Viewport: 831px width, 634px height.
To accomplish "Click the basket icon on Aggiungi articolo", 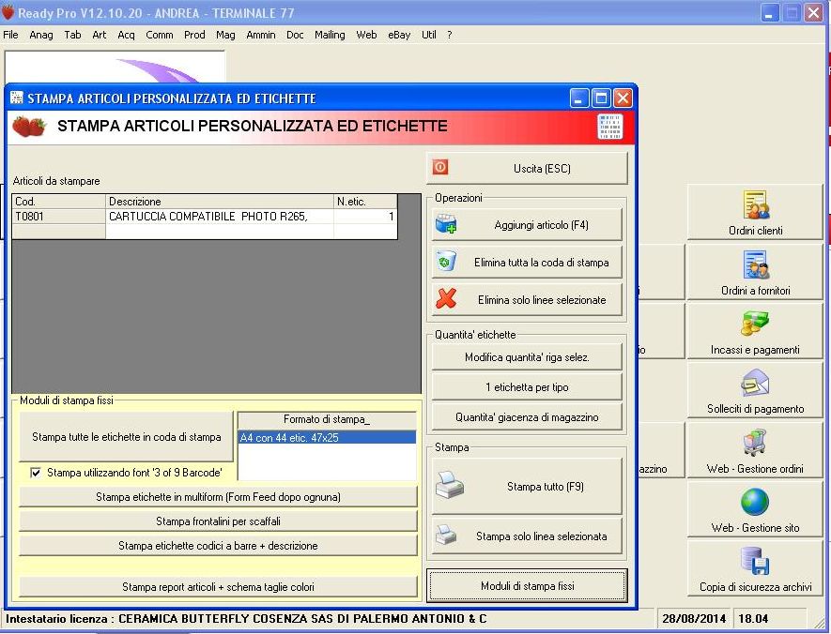I will (x=446, y=224).
